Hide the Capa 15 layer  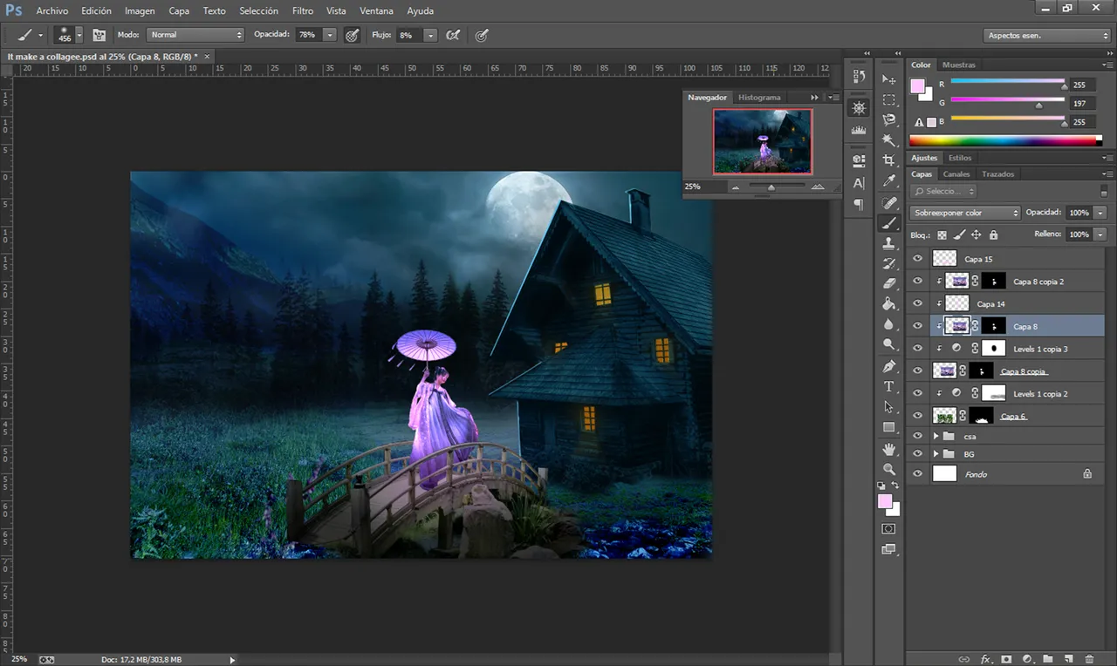917,259
